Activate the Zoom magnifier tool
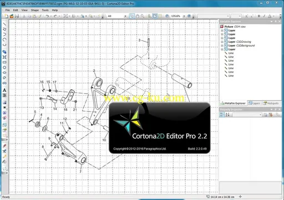The height and width of the screenshot is (200, 284). (x=143, y=16)
